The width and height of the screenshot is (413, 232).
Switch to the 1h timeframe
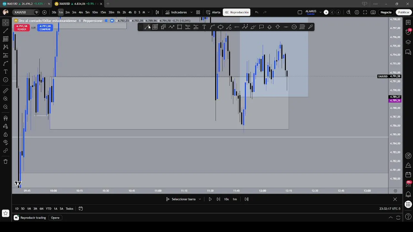(118, 12)
